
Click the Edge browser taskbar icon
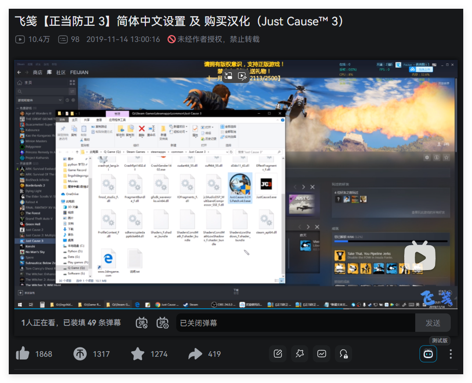[x=137, y=305]
